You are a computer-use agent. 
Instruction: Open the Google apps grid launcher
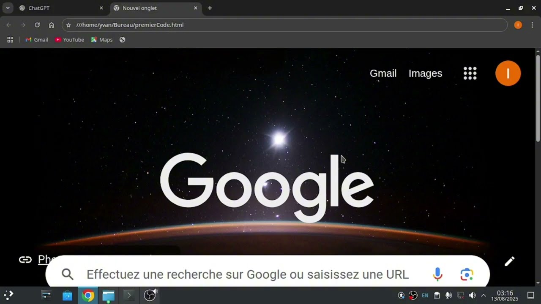point(470,73)
